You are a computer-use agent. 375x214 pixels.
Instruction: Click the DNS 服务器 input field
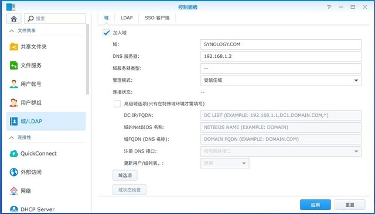tap(281, 57)
